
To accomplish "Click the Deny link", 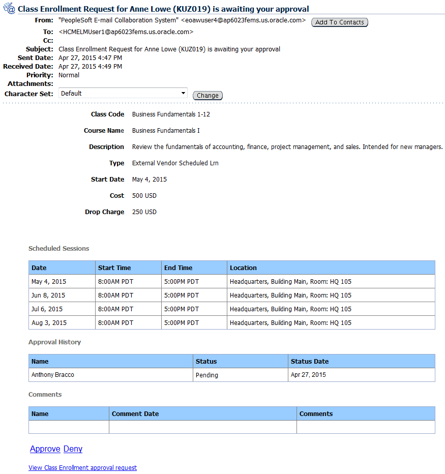I will (x=72, y=449).
